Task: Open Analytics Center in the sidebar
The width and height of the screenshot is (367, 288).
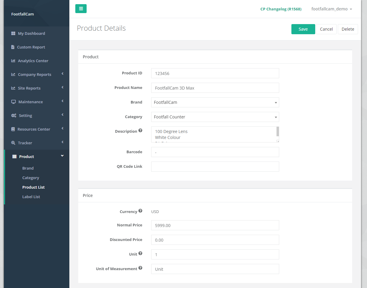Action: [33, 61]
